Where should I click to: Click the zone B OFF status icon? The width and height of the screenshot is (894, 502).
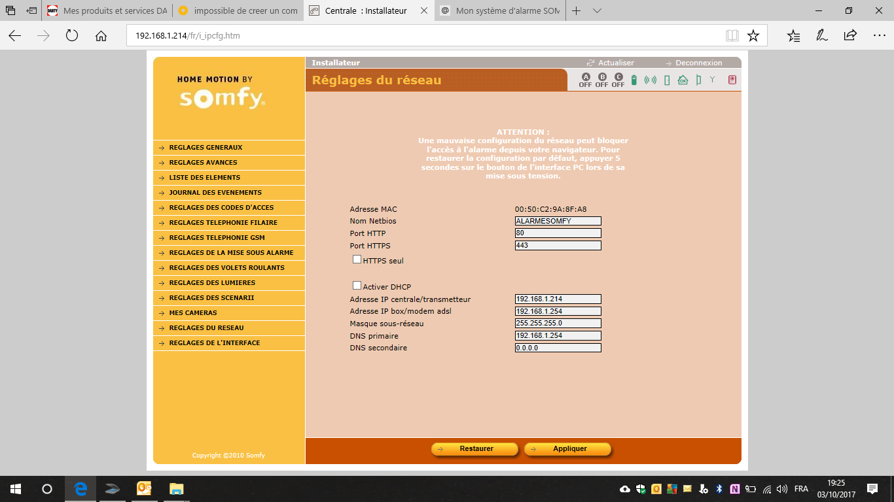601,80
